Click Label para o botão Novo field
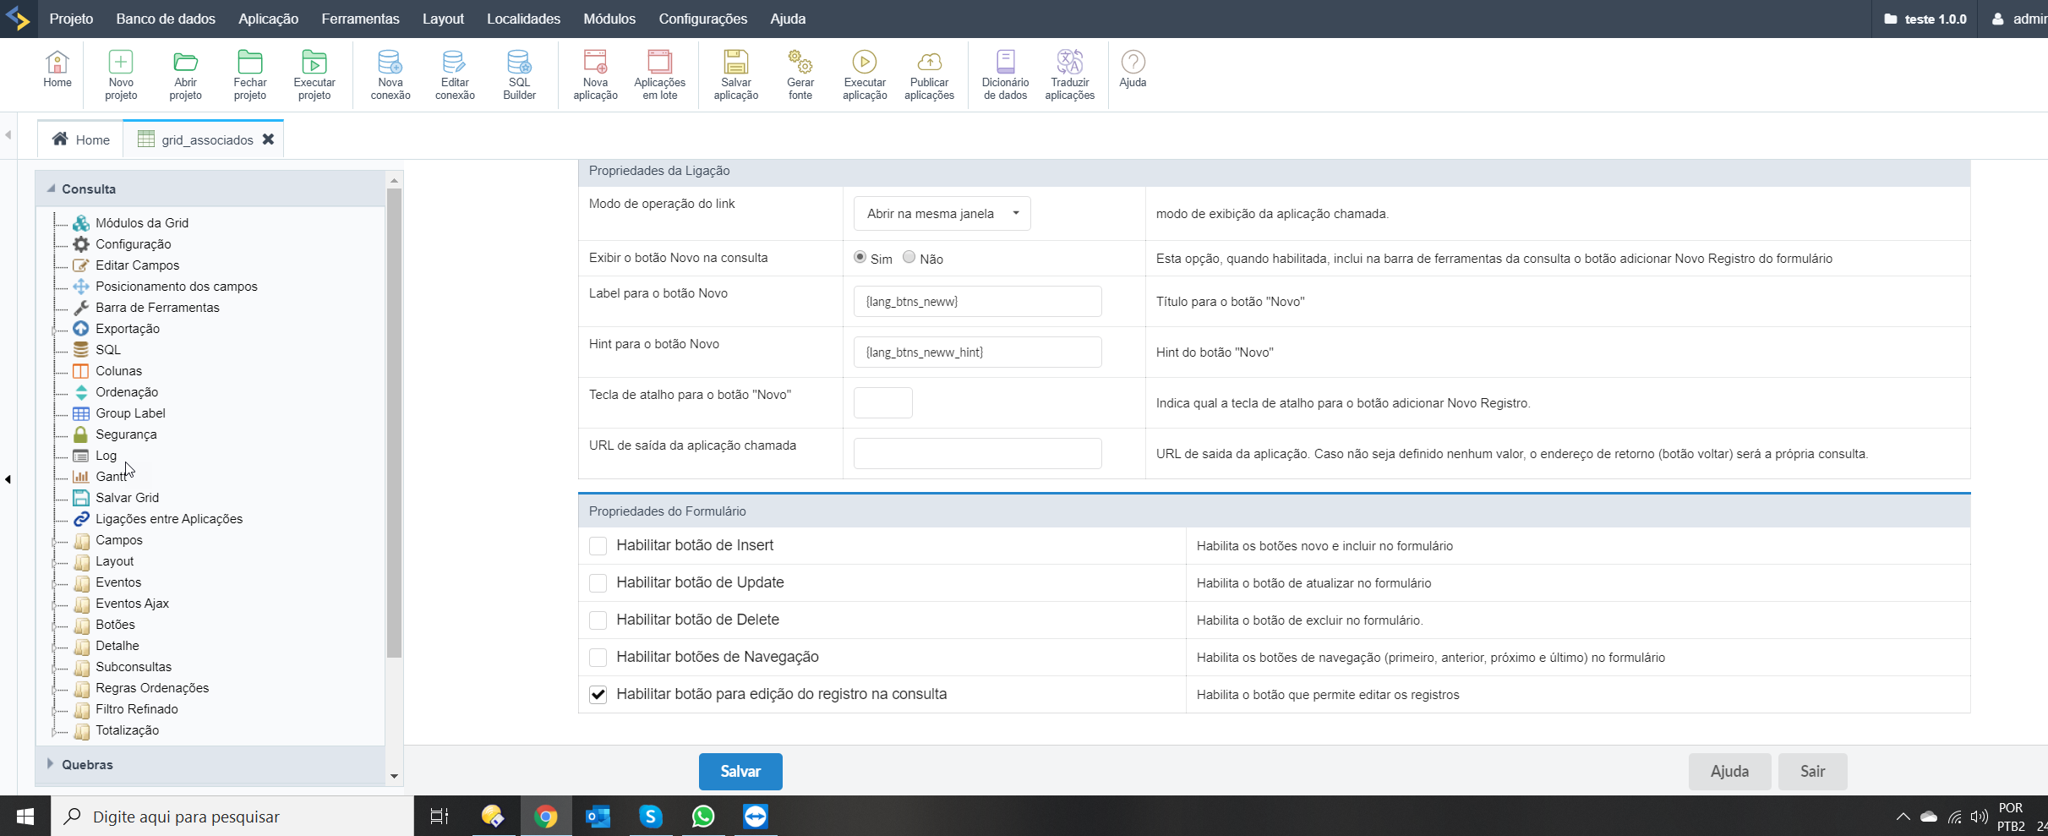Viewport: 2048px width, 836px height. coord(977,302)
